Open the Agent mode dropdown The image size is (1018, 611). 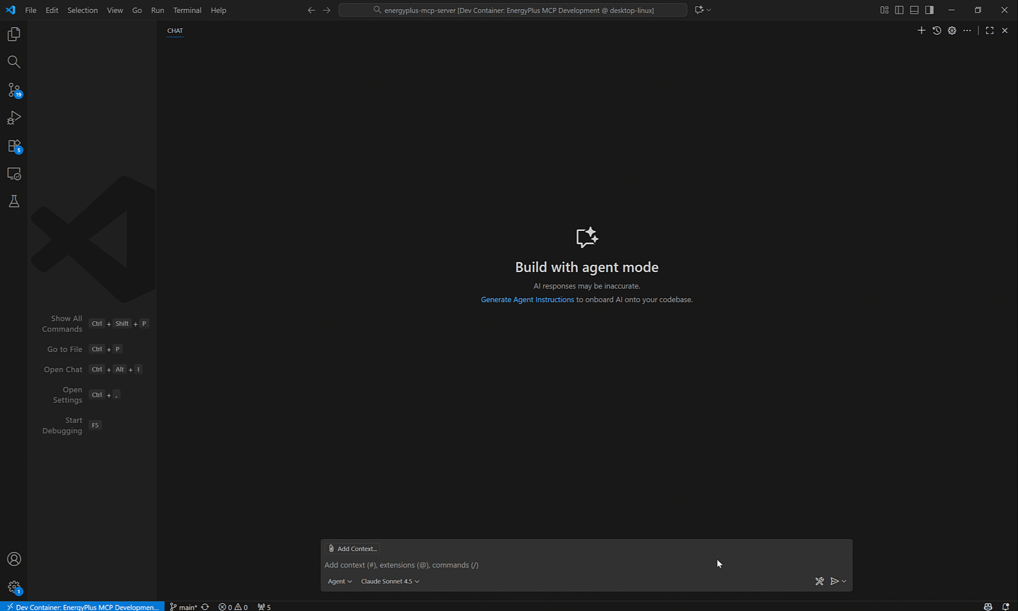pyautogui.click(x=339, y=581)
